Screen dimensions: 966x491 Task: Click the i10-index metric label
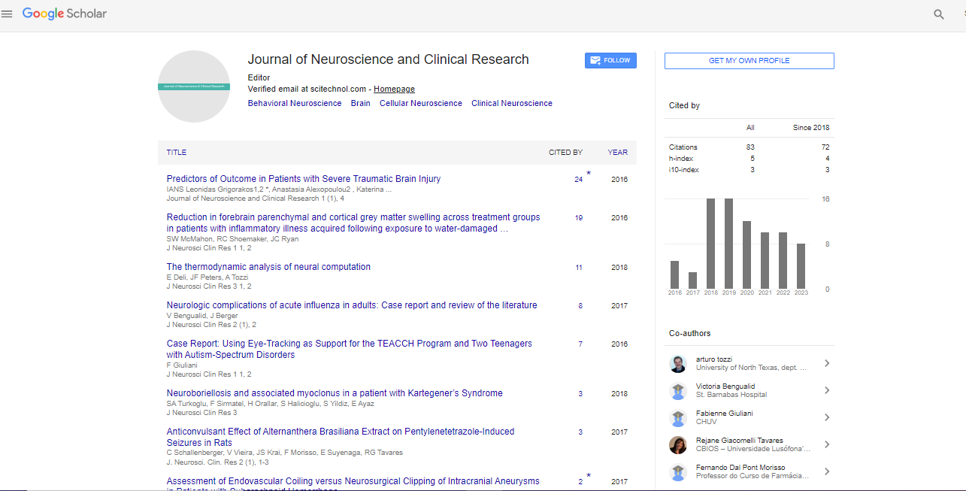[x=684, y=170]
